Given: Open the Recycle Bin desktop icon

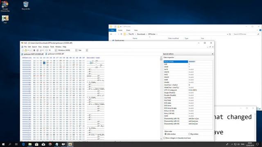Looking at the screenshot, I should tap(26, 5).
